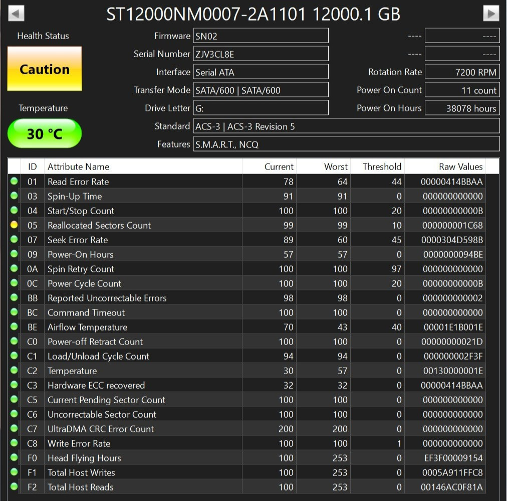This screenshot has height=501, width=507.
Task: Click the green status dot for Command Timeout
Action: (x=14, y=311)
